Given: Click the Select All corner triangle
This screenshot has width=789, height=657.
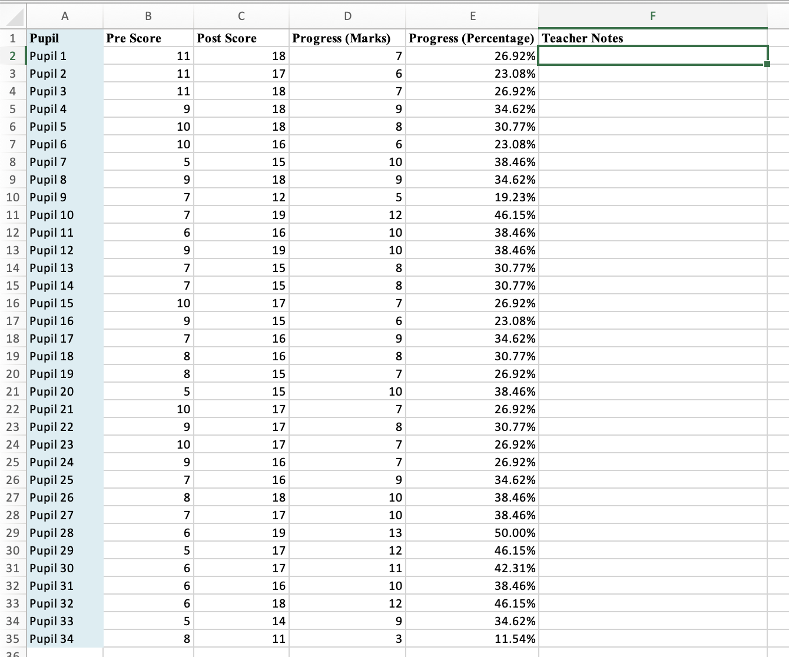Looking at the screenshot, I should pyautogui.click(x=14, y=16).
